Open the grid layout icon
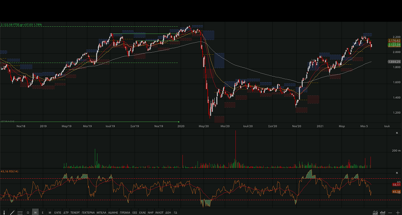 coord(20,213)
